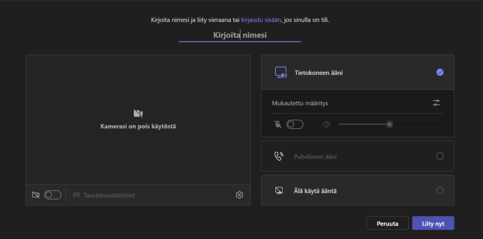Click the purple checkmark for Tietokoneen ääni
Viewport: 483px width, 239px height.
(440, 73)
